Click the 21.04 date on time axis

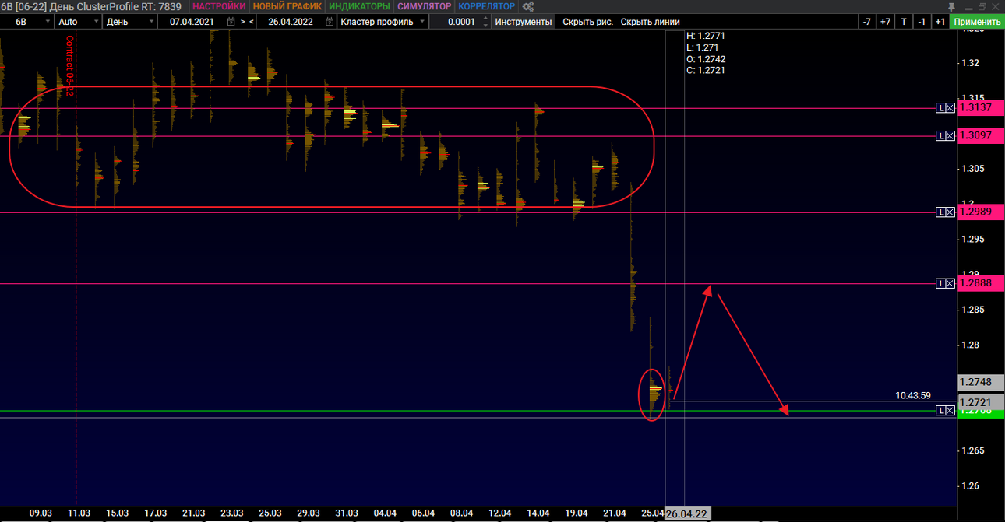point(615,513)
